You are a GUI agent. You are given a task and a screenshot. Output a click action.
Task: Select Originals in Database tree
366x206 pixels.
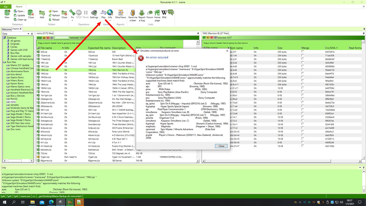click(x=15, y=44)
